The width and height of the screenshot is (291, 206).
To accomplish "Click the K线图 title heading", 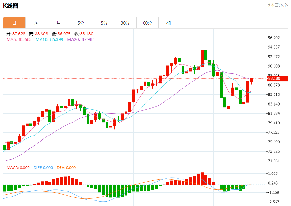I will point(11,5).
